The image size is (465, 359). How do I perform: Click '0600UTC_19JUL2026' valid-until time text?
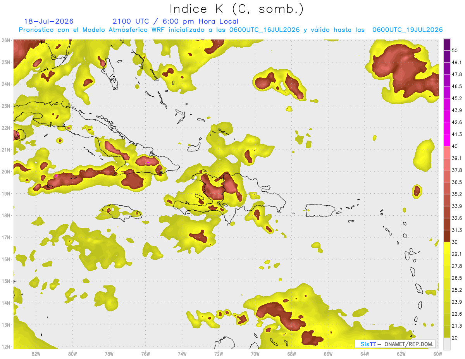[407, 30]
